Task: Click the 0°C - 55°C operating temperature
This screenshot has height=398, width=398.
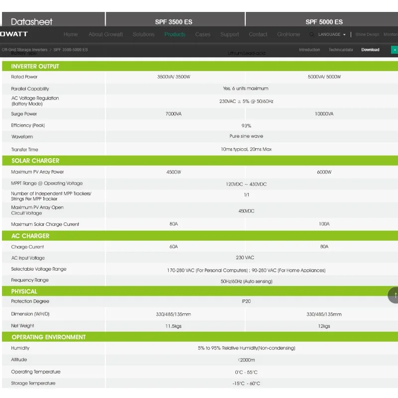Action: (246, 372)
